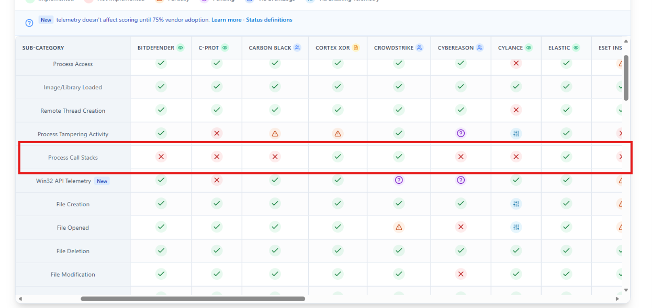Screen dimensions: 652x308
Task: Click the people icon beside Carbon Black header
Action: 297,48
